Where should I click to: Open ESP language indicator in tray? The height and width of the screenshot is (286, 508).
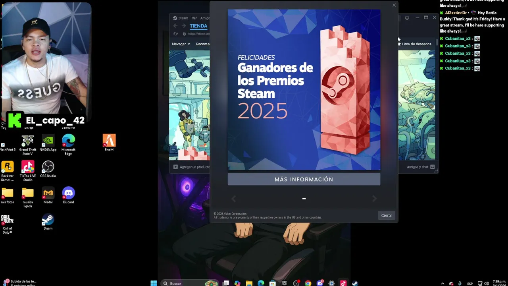click(x=470, y=284)
